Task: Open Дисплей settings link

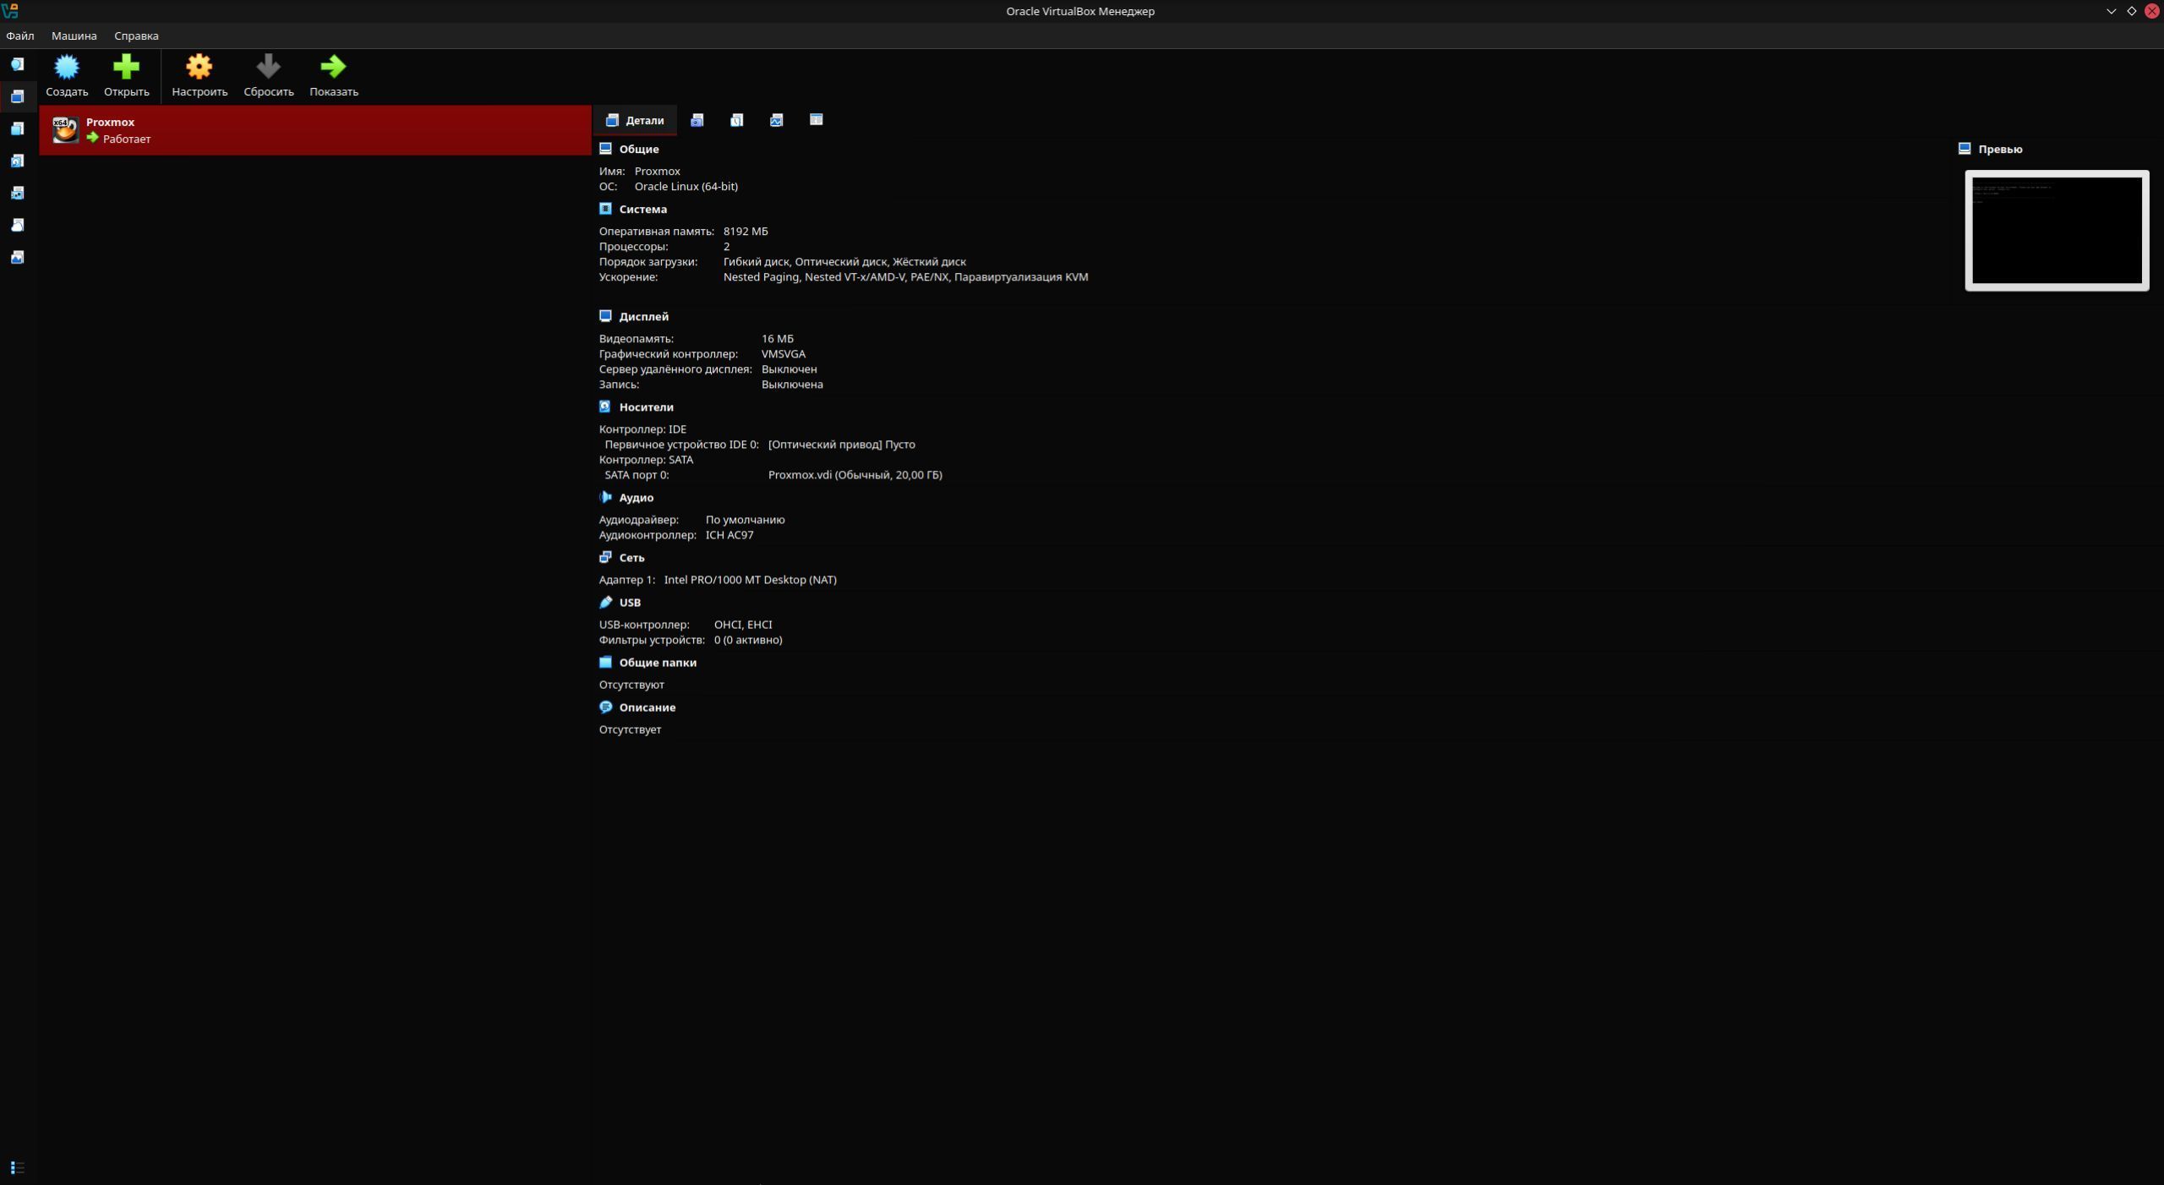Action: pyautogui.click(x=643, y=316)
